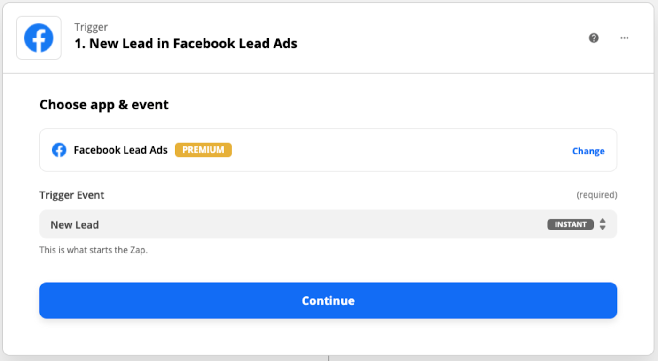This screenshot has height=361, width=658.
Task: Click the PREMIUM badge
Action: (x=203, y=150)
